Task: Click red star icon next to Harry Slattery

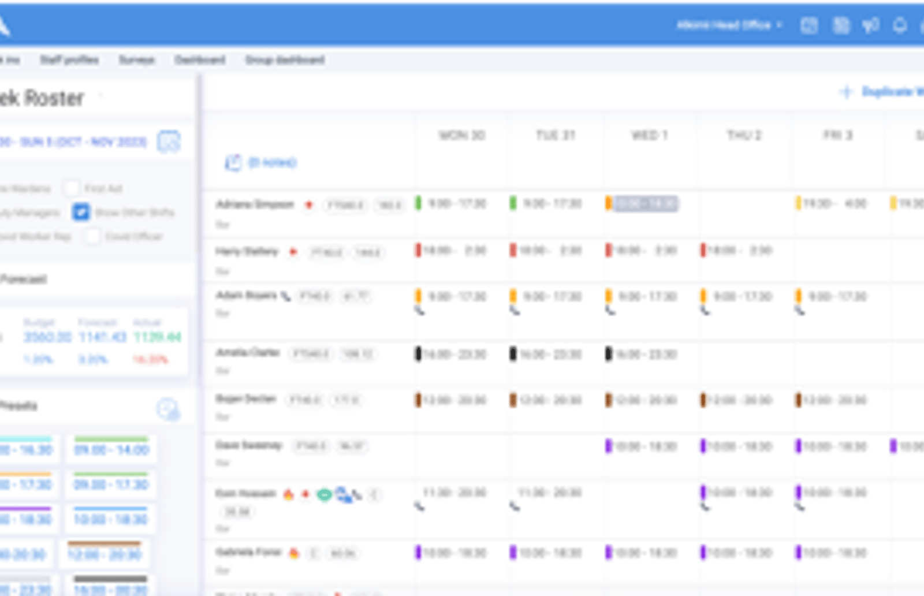Action: click(293, 252)
